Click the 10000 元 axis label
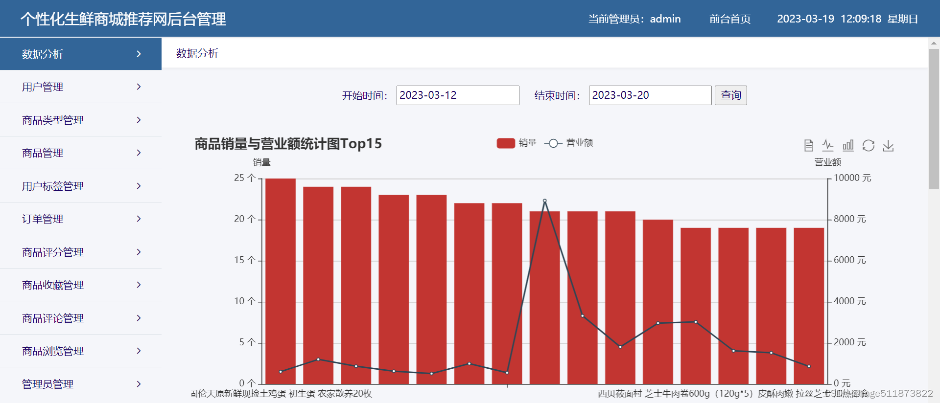This screenshot has width=940, height=403. point(852,178)
